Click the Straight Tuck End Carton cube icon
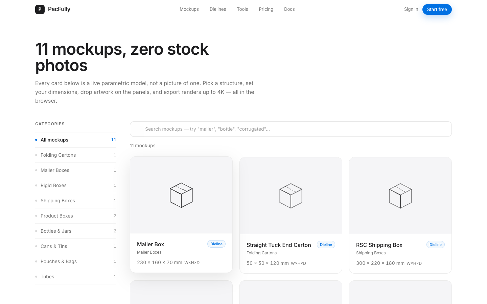 point(291,196)
